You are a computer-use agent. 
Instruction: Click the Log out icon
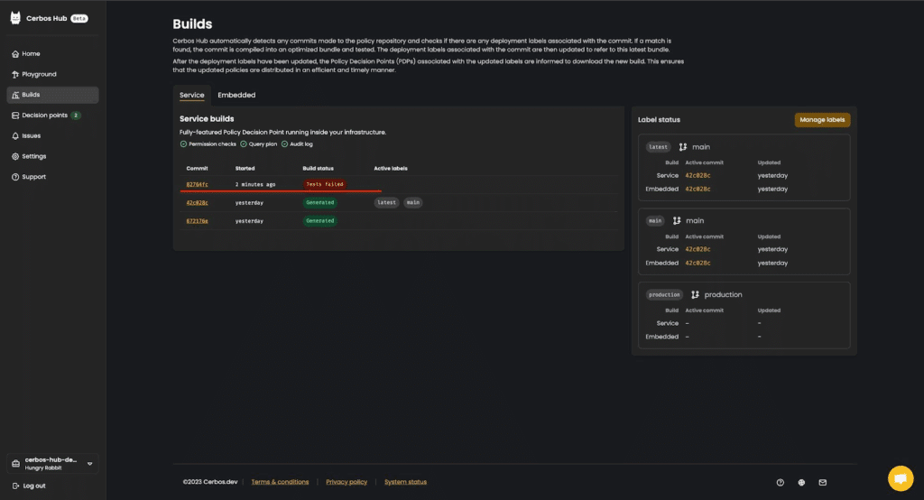[15, 486]
